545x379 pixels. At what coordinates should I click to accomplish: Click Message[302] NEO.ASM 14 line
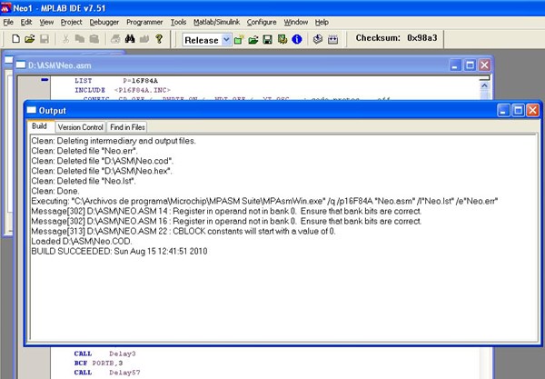pos(226,211)
